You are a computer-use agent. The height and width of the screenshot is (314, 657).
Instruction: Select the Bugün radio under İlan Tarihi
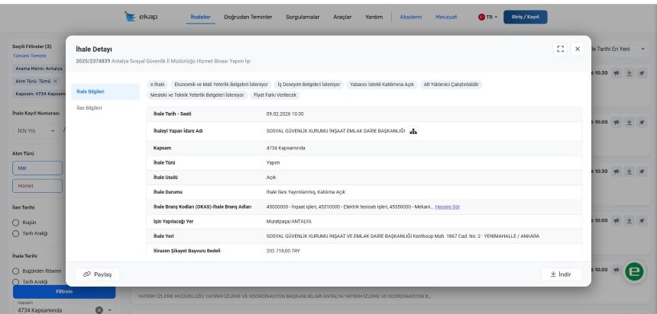(x=15, y=223)
